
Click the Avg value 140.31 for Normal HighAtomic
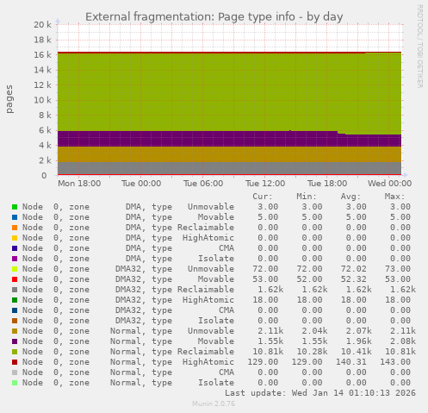pos(351,362)
